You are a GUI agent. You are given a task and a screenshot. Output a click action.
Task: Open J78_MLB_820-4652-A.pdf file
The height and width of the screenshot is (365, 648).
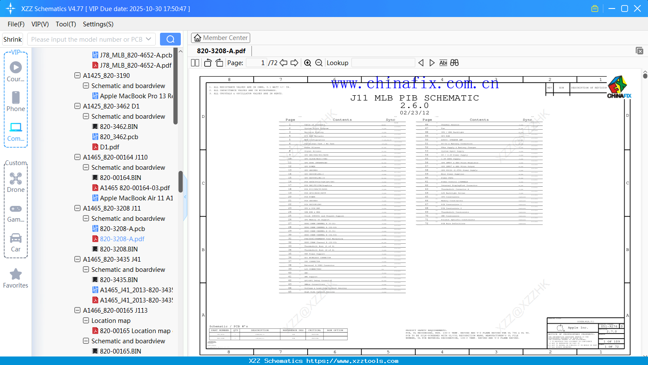(x=132, y=65)
